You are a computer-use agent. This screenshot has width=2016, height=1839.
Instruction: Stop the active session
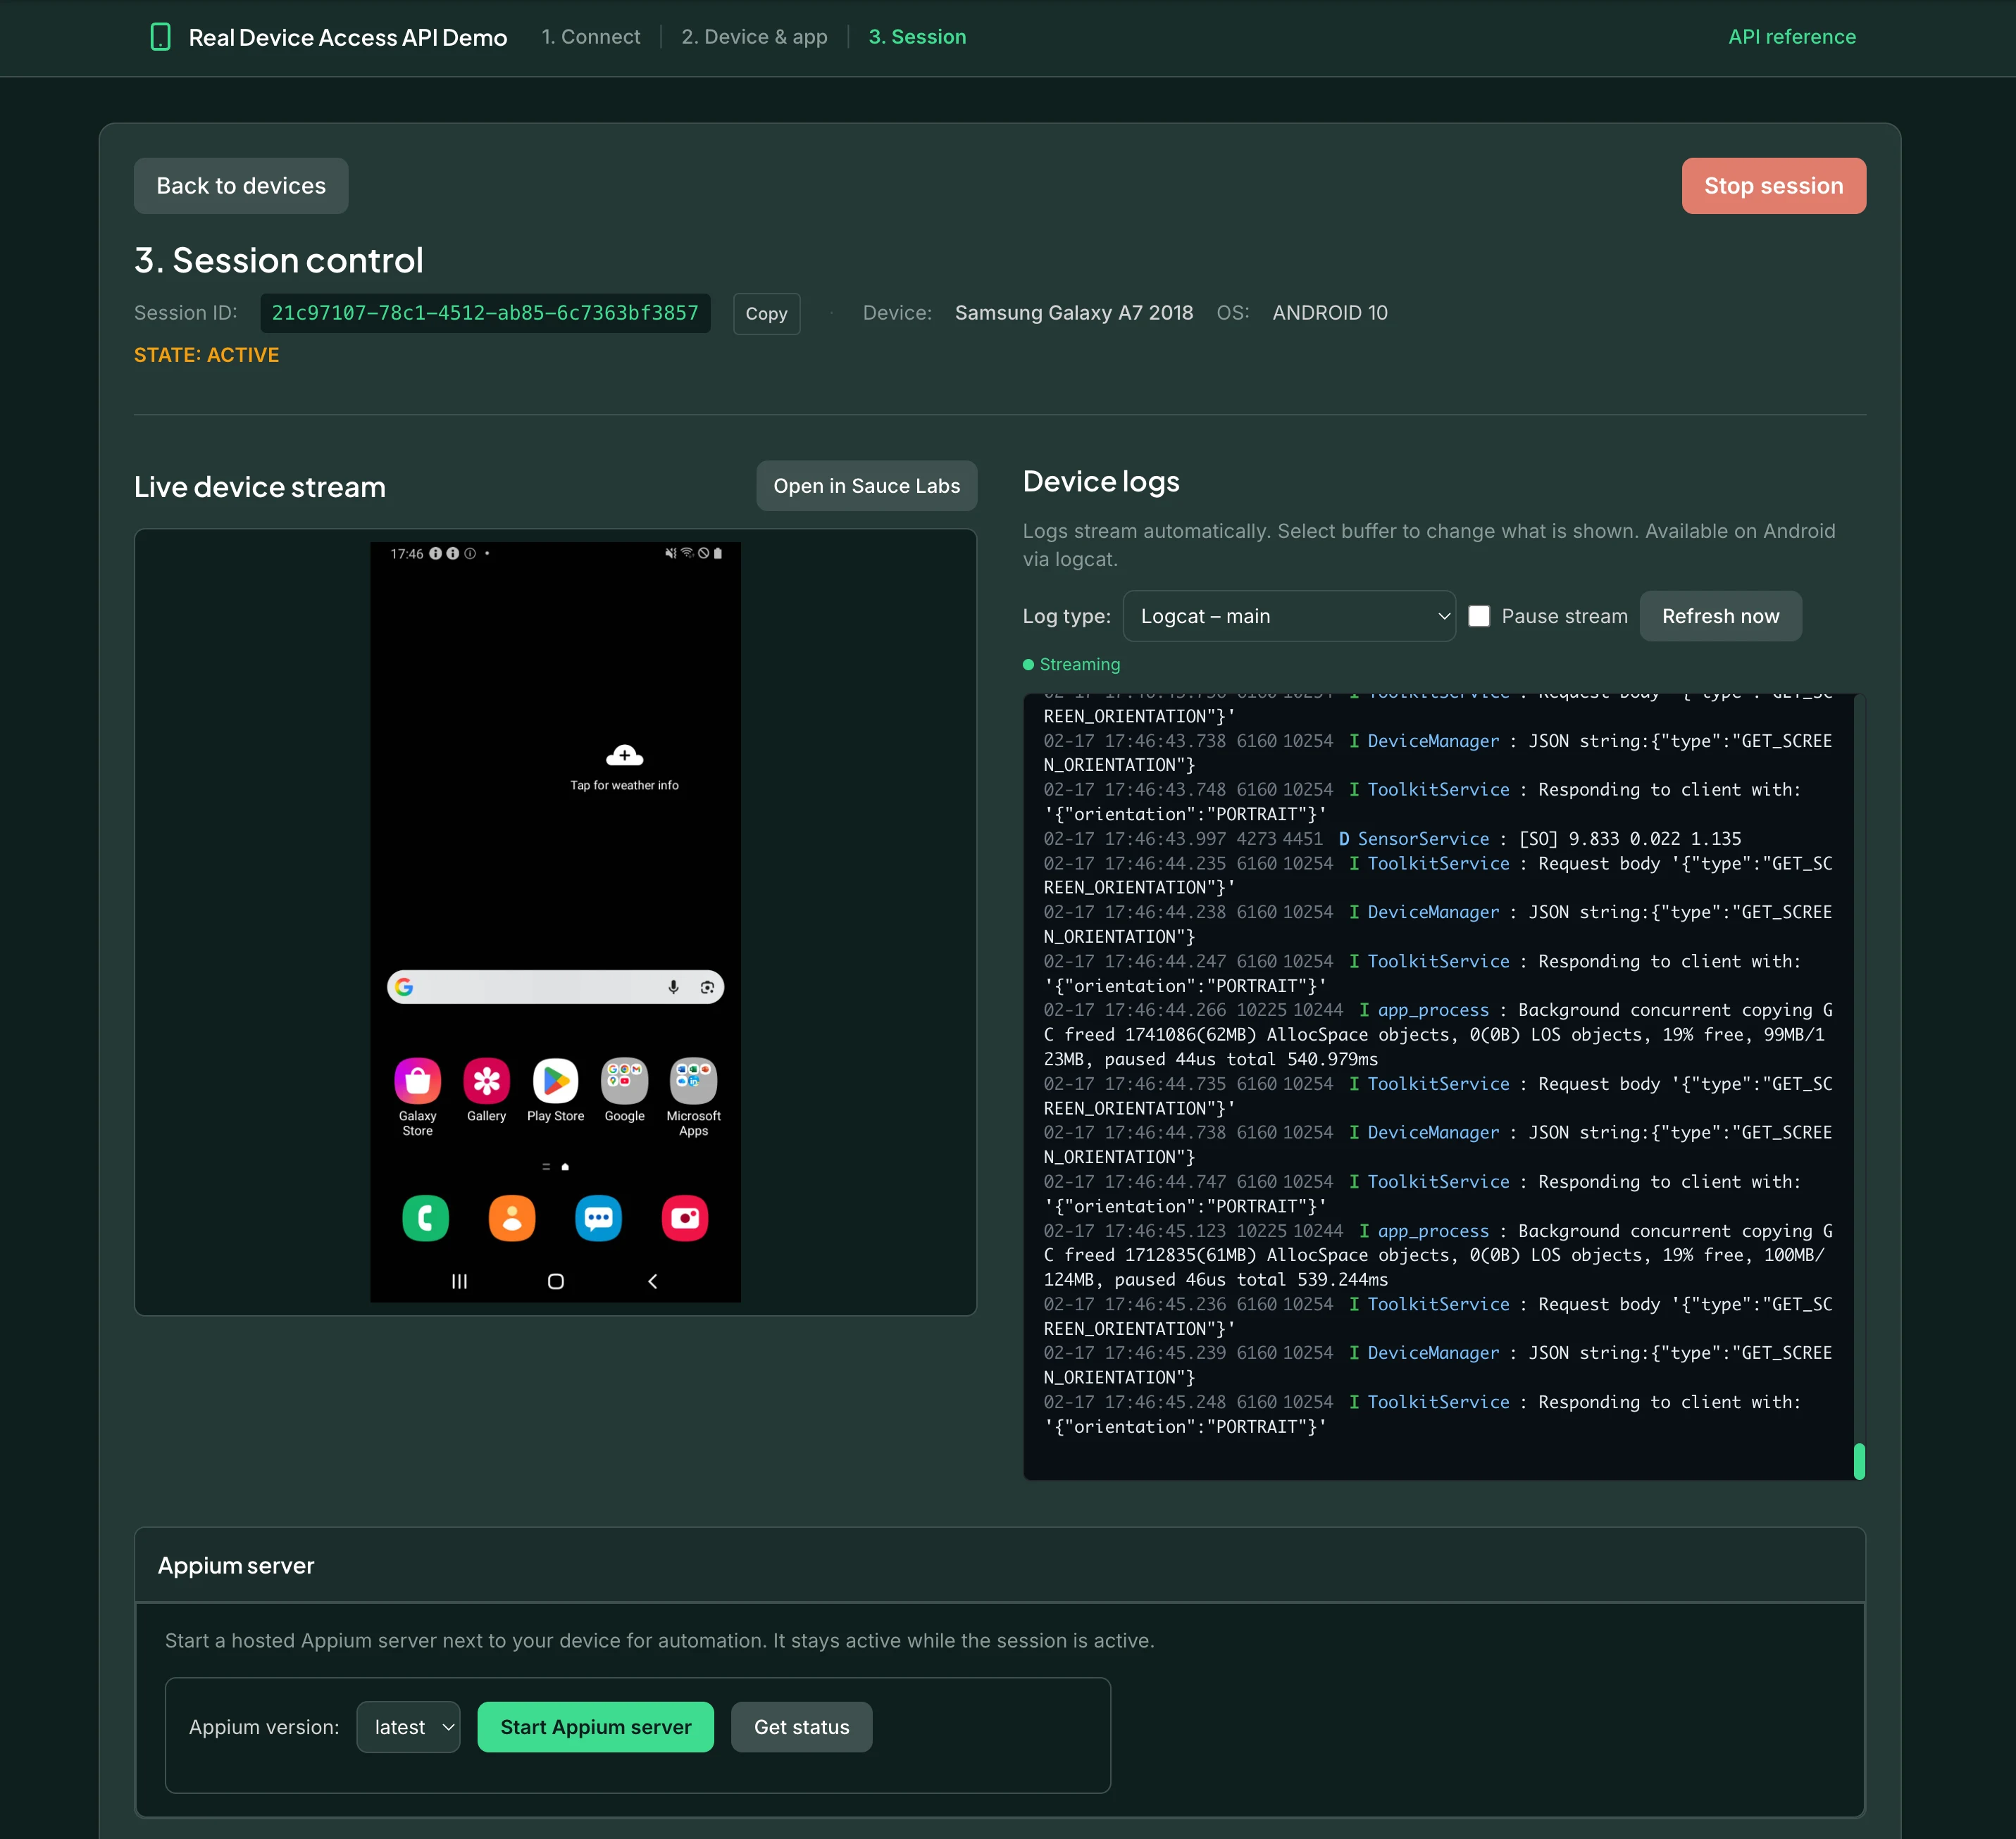pyautogui.click(x=1773, y=185)
